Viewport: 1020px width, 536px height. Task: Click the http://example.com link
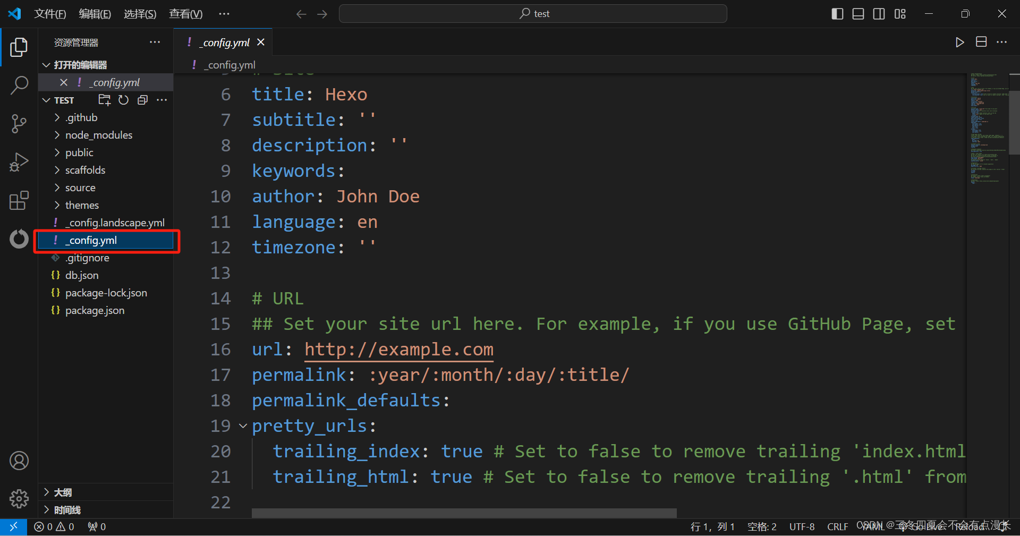point(399,350)
